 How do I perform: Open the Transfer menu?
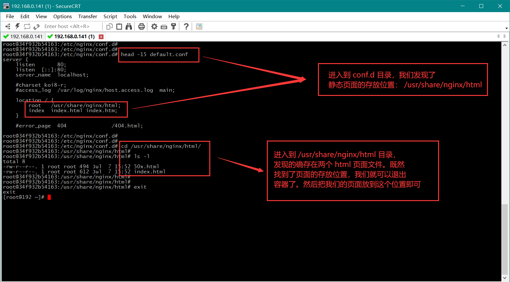click(x=88, y=16)
